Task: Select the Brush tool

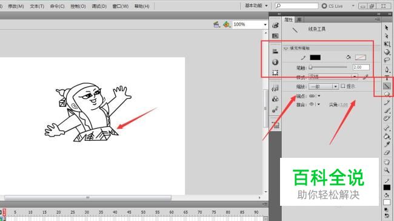Action: point(387,110)
